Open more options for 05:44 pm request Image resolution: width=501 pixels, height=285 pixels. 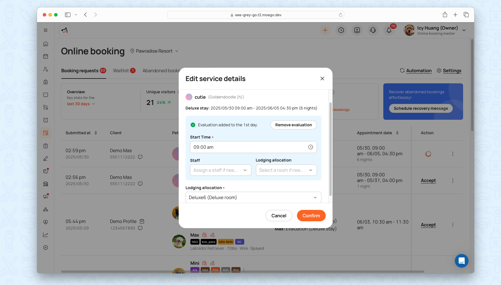453,225
